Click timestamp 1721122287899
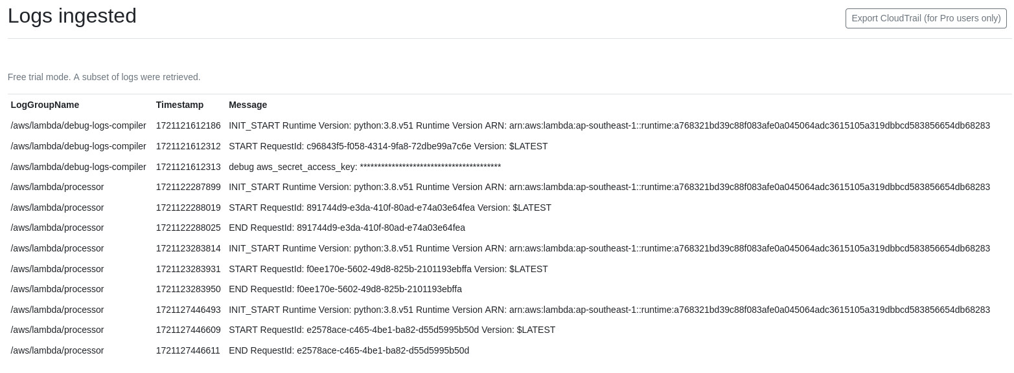The width and height of the screenshot is (1014, 373). coord(188,187)
